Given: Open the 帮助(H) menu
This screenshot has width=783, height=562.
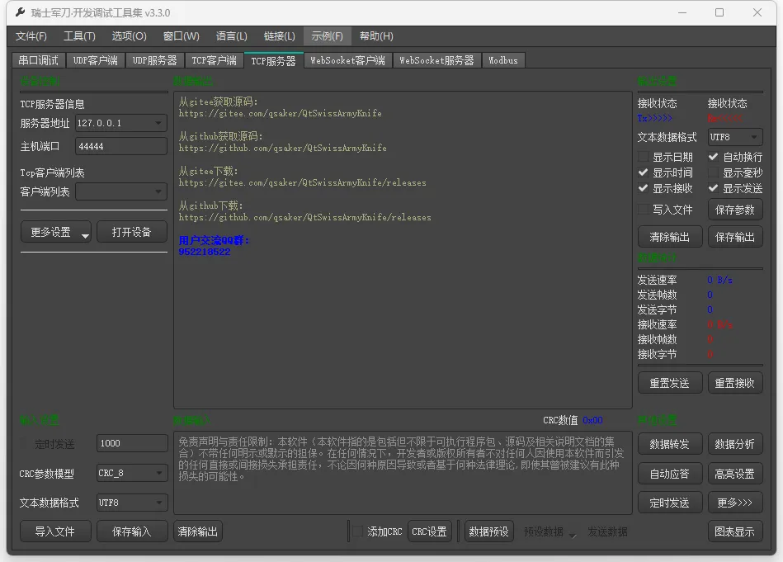Looking at the screenshot, I should pos(376,36).
